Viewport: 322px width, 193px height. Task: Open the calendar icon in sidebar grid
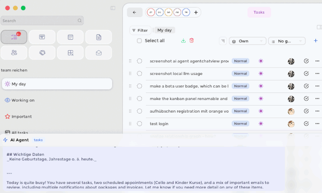pyautogui.click(x=70, y=37)
